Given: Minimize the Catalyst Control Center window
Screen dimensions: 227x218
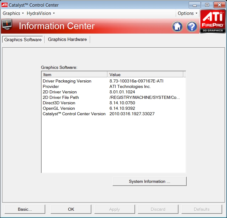Looking at the screenshot, I should coord(195,5).
